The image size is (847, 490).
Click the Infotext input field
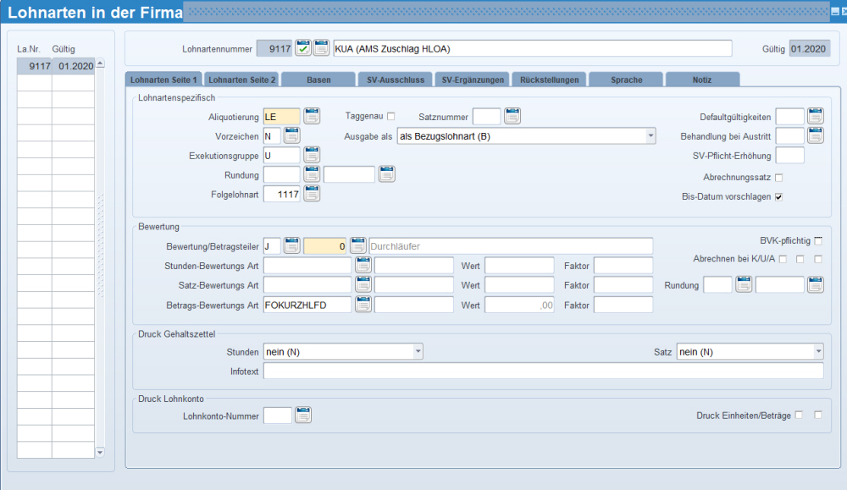pyautogui.click(x=544, y=372)
